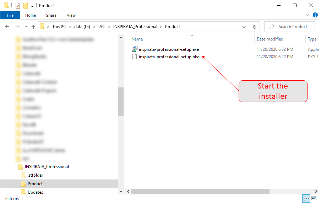Select the .stfolder item in the tree
Viewport: 321px width, 204px height.
(x=35, y=175)
